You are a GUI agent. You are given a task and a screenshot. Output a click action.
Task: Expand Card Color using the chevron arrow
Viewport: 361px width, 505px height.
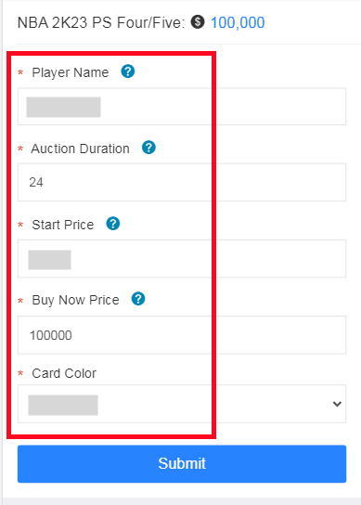click(337, 404)
